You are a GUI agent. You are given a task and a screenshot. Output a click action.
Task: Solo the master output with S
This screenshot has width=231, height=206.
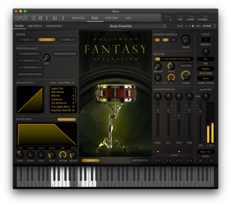point(211,161)
